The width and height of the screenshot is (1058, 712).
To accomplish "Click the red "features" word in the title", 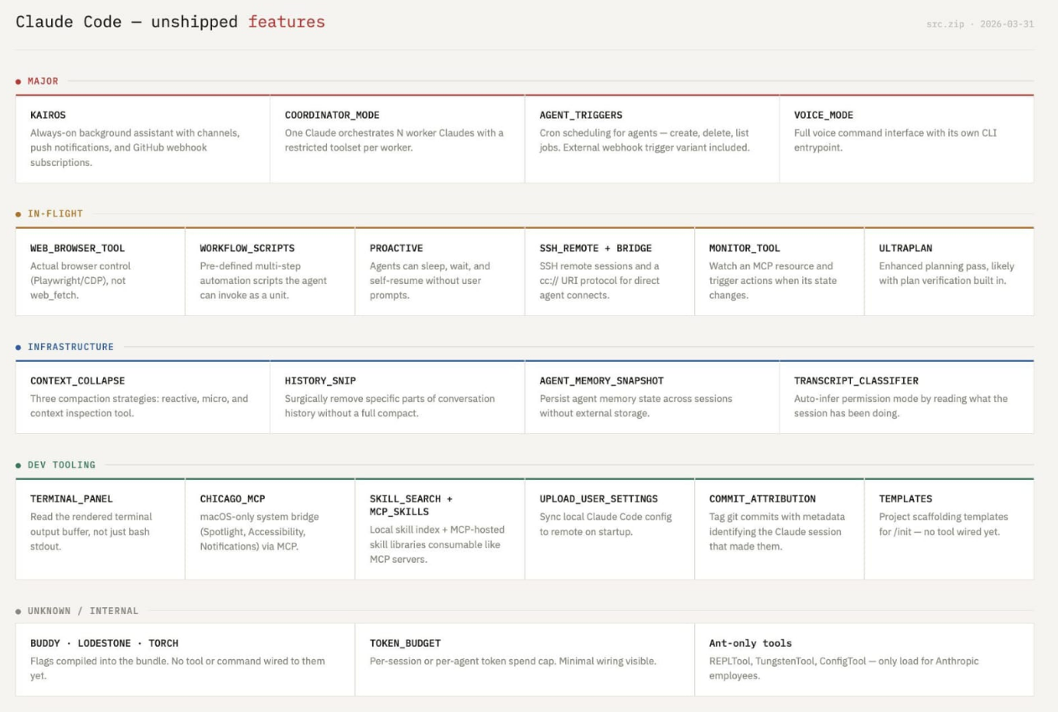I will pyautogui.click(x=286, y=23).
